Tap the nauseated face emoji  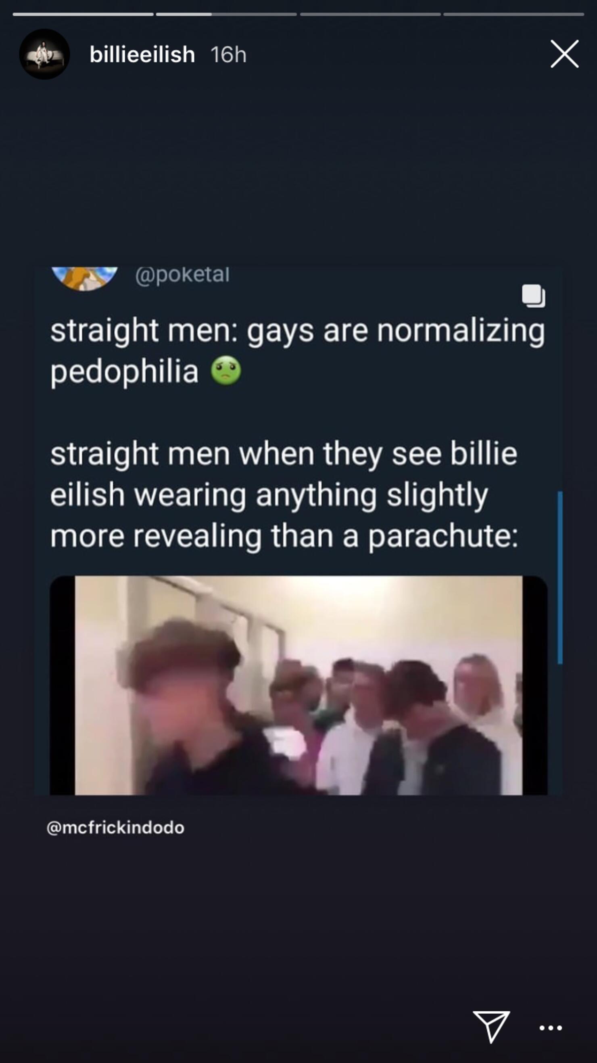pyautogui.click(x=226, y=371)
